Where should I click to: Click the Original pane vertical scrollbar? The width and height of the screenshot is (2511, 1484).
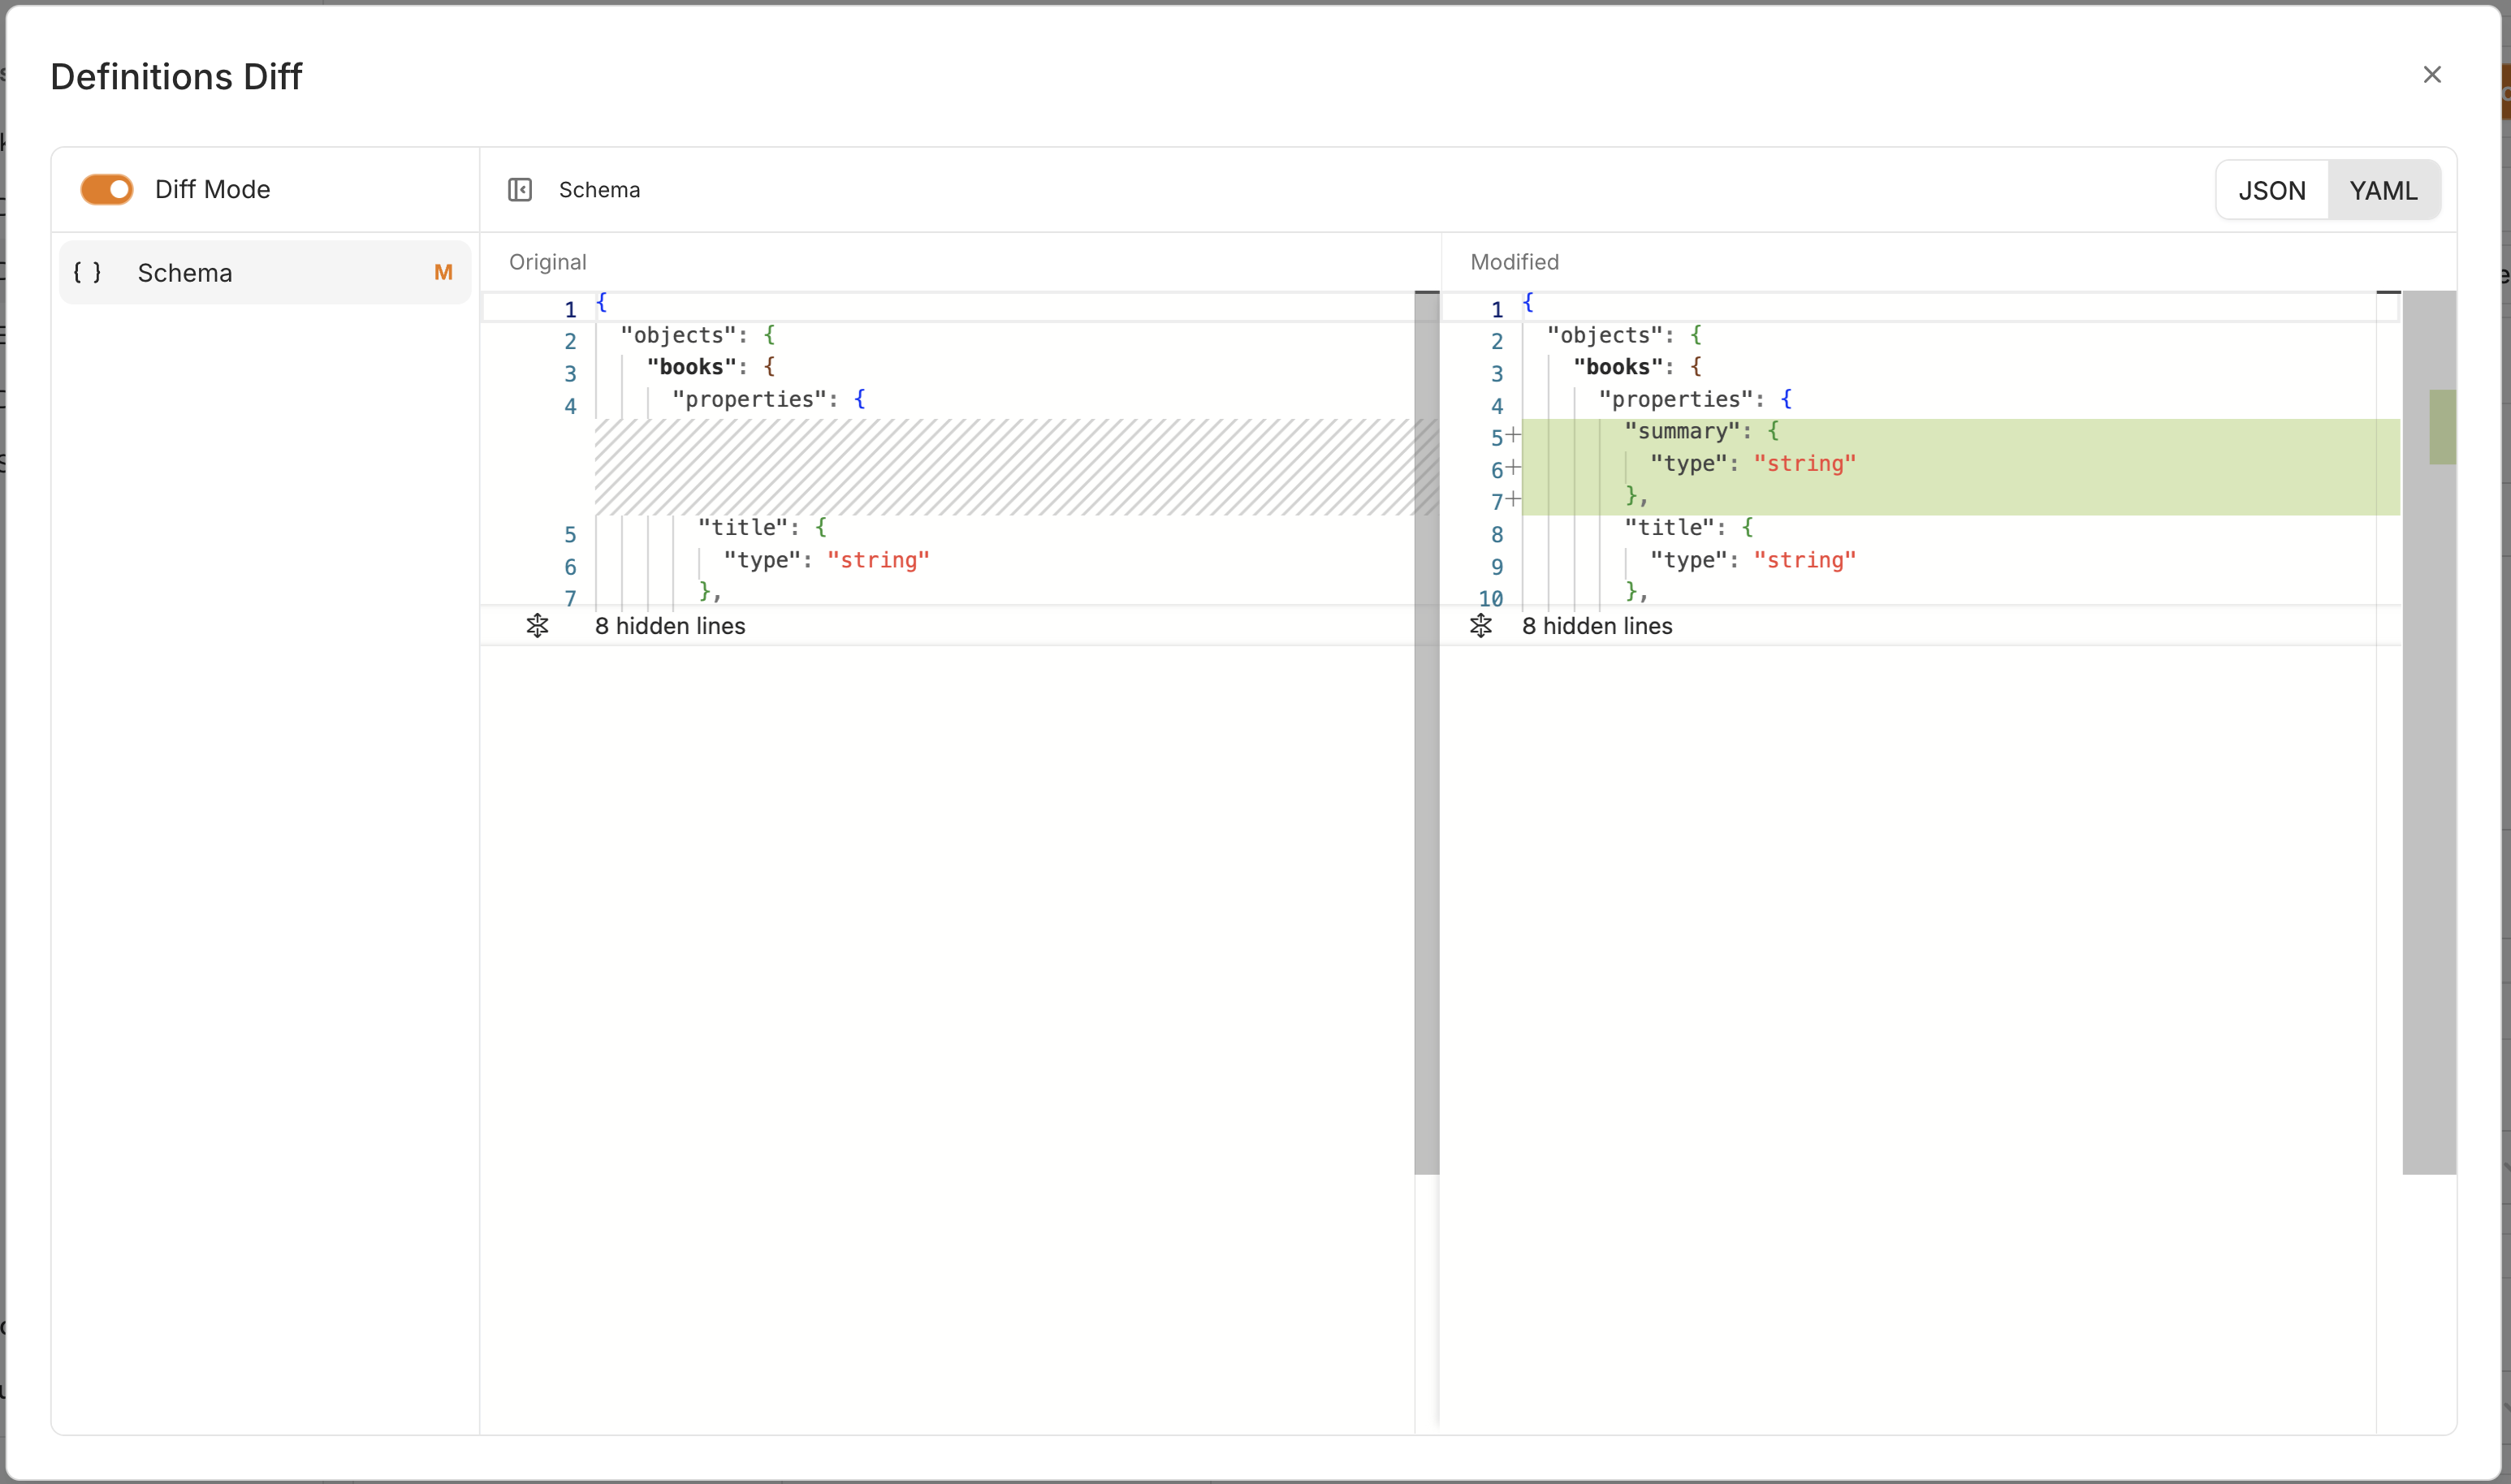click(1427, 730)
